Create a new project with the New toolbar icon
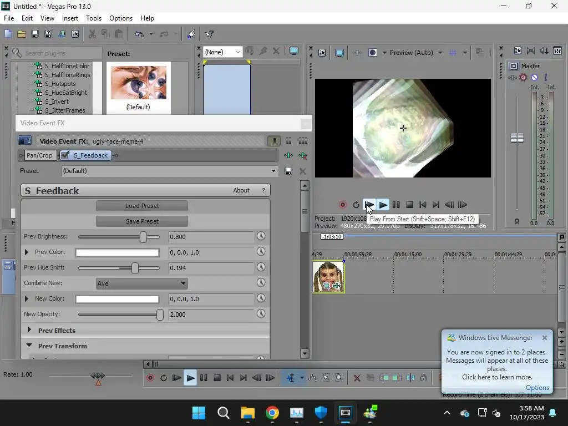Image resolution: width=568 pixels, height=426 pixels. point(8,34)
